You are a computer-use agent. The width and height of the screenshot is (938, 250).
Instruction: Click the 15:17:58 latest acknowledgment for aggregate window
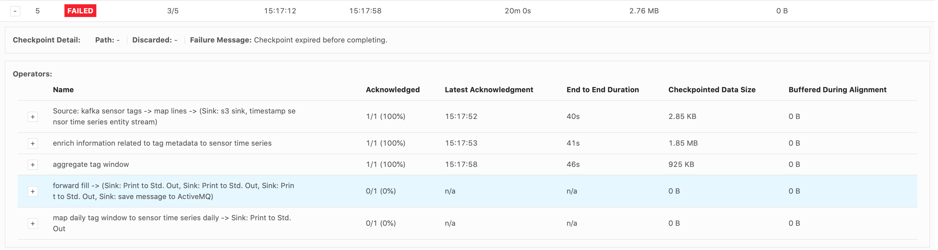point(460,165)
